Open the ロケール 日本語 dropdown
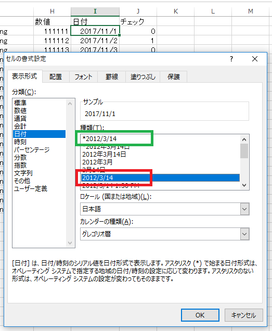This screenshot has width=272, height=331. point(244,209)
